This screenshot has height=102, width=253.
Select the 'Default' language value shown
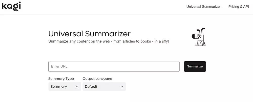[x=91, y=87]
